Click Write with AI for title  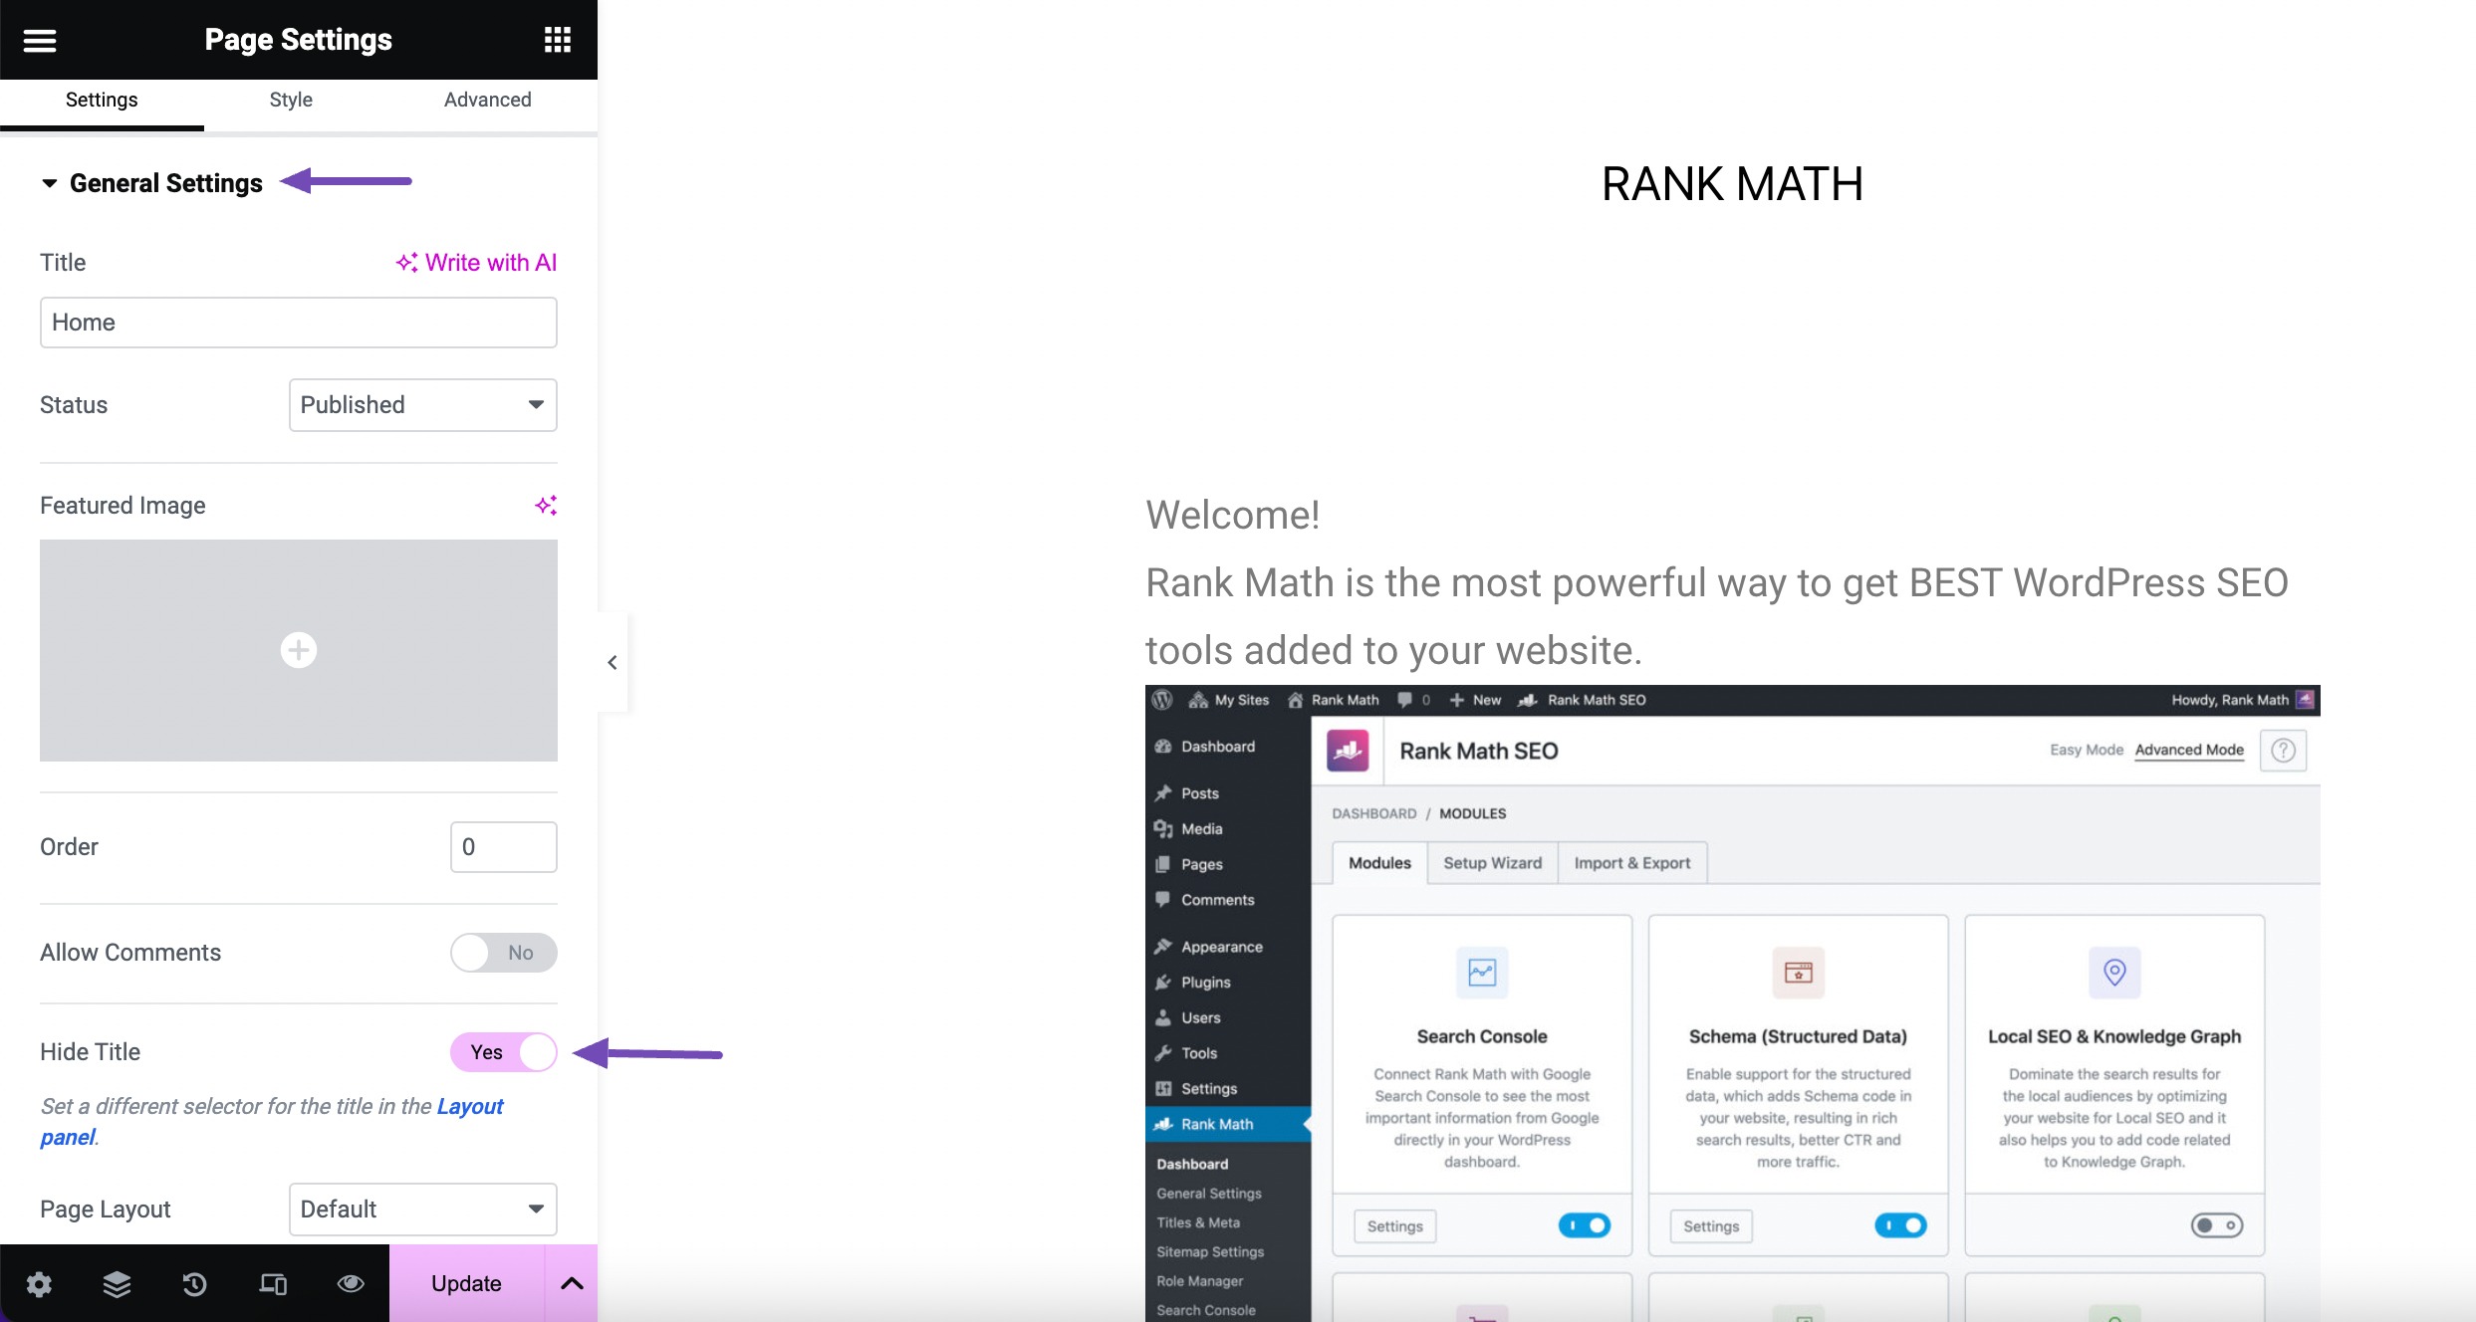pos(476,263)
